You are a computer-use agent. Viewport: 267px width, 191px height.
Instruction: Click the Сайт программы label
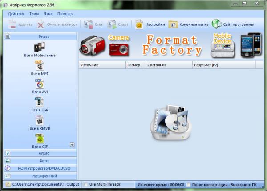[239, 24]
